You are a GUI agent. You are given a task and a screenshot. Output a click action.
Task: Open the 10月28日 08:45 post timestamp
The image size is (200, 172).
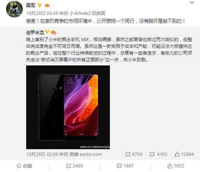click(x=42, y=13)
